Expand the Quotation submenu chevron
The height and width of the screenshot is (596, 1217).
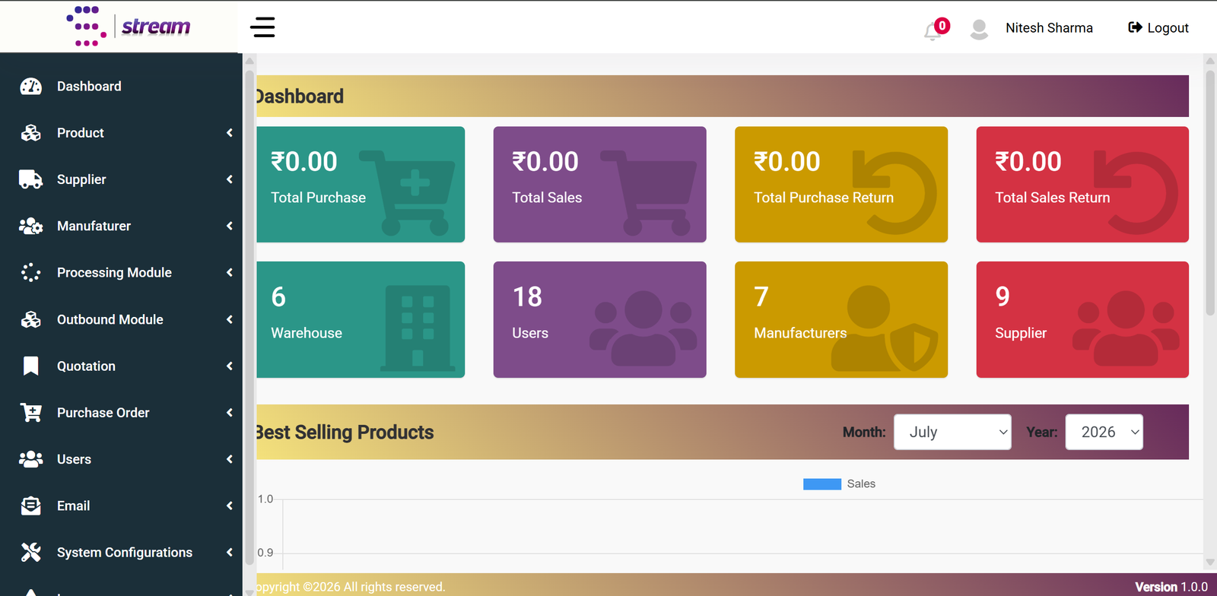pyautogui.click(x=229, y=366)
